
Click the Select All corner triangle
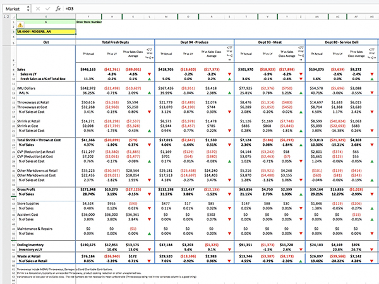click(x=13, y=16)
